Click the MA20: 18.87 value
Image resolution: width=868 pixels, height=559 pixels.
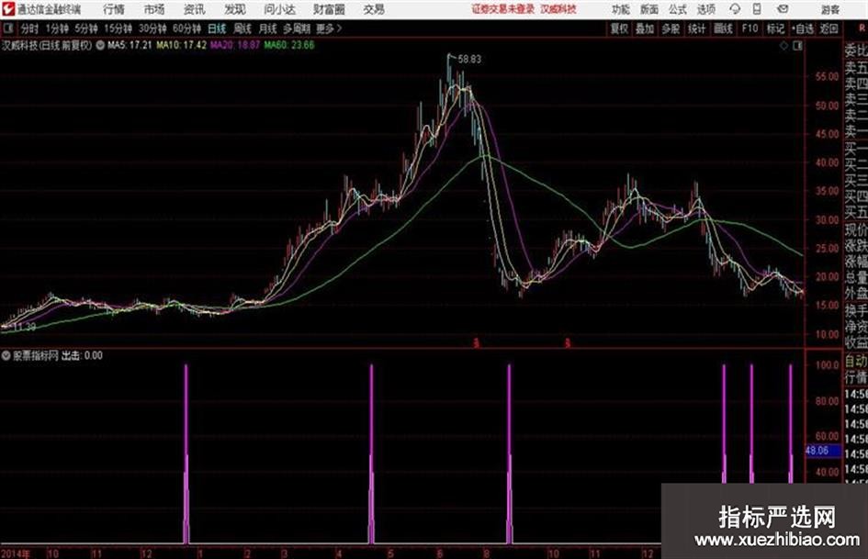point(235,45)
